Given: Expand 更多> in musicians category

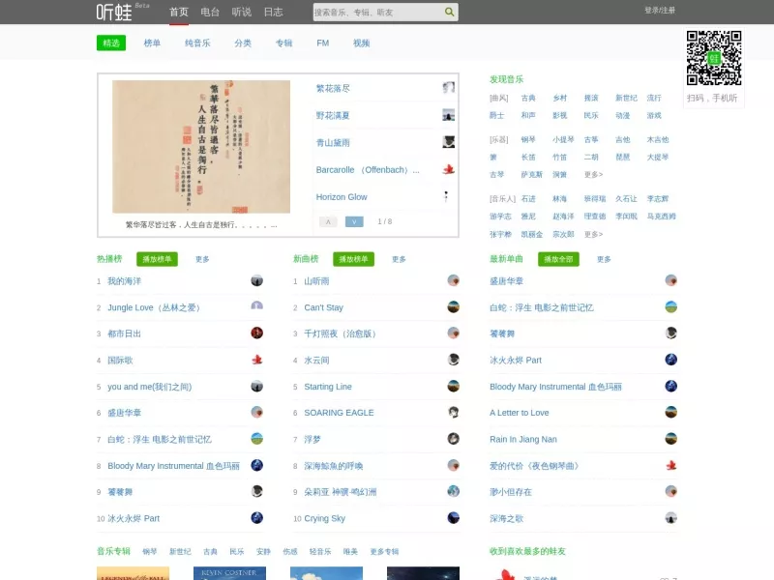Looking at the screenshot, I should [x=593, y=234].
